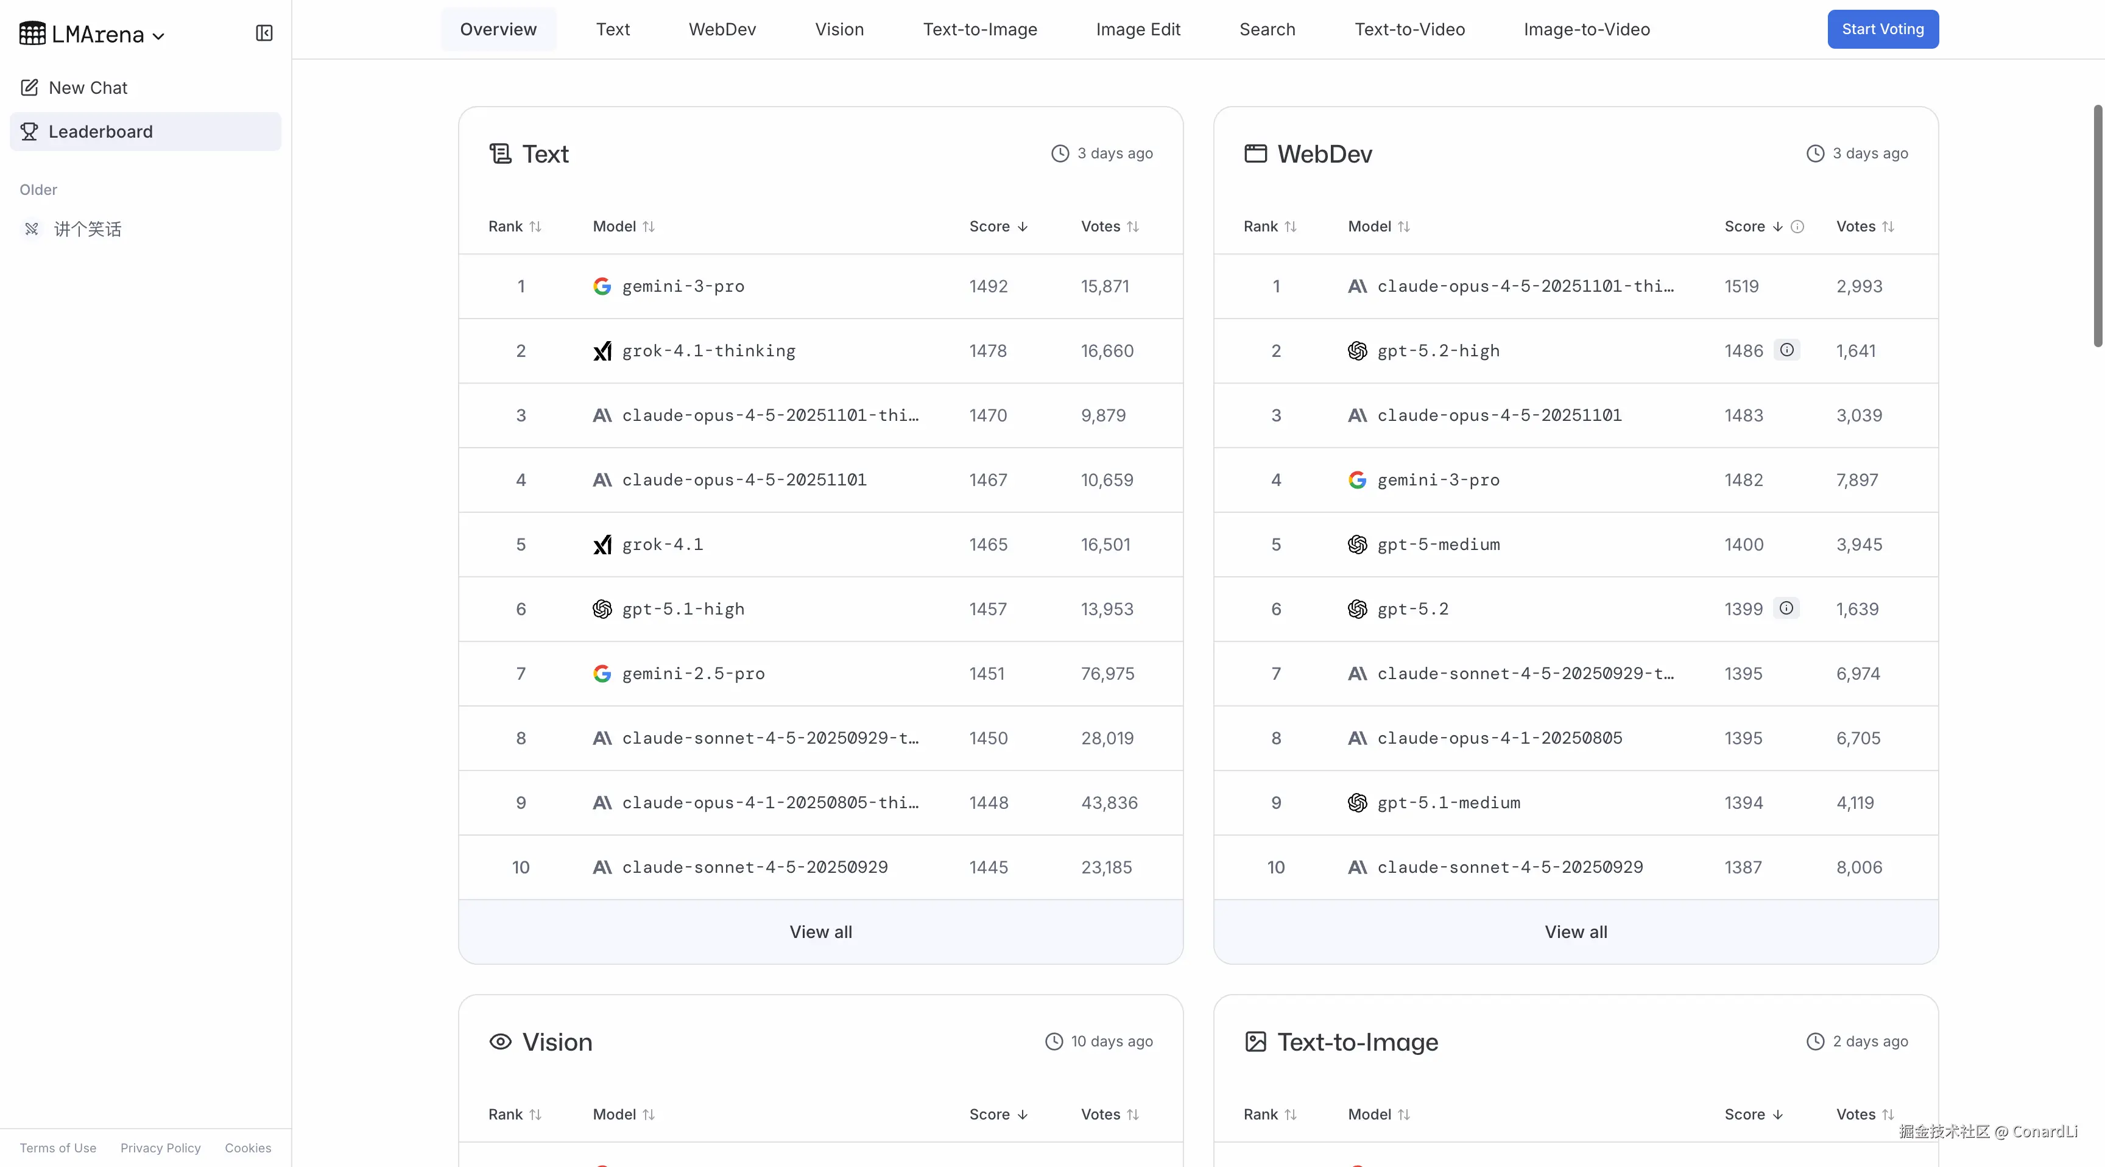Viewport: 2105px width, 1167px height.
Task: Start a New Chat
Action: (88, 88)
